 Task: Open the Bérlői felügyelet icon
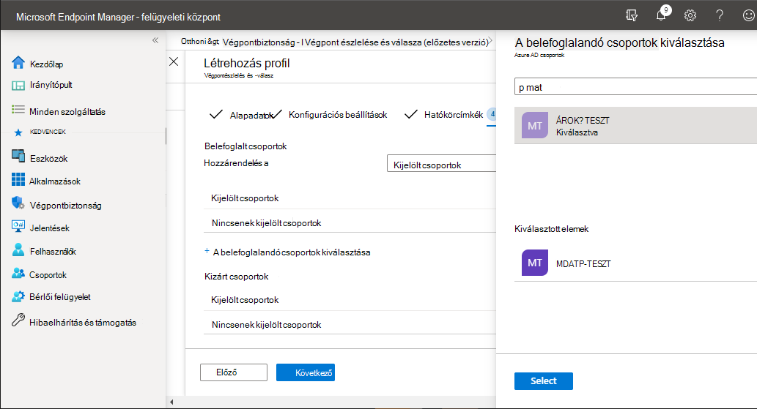[18, 296]
